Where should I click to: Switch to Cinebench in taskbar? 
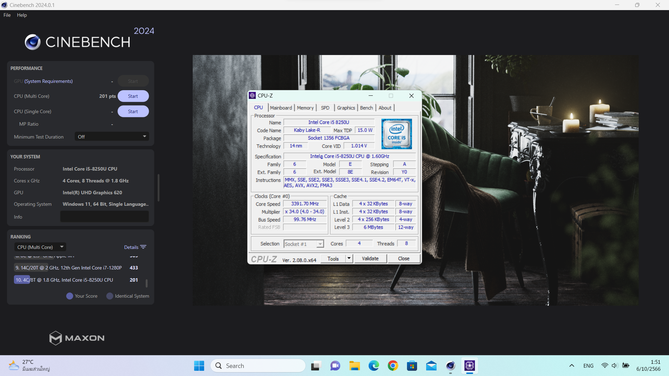click(451, 366)
